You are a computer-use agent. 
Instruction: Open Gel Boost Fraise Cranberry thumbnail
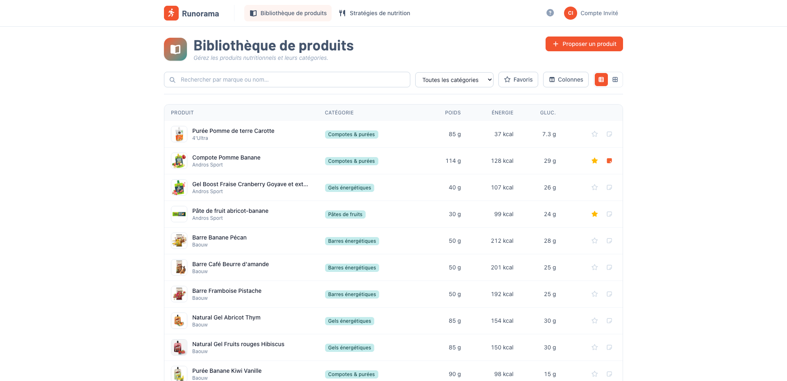click(x=179, y=187)
